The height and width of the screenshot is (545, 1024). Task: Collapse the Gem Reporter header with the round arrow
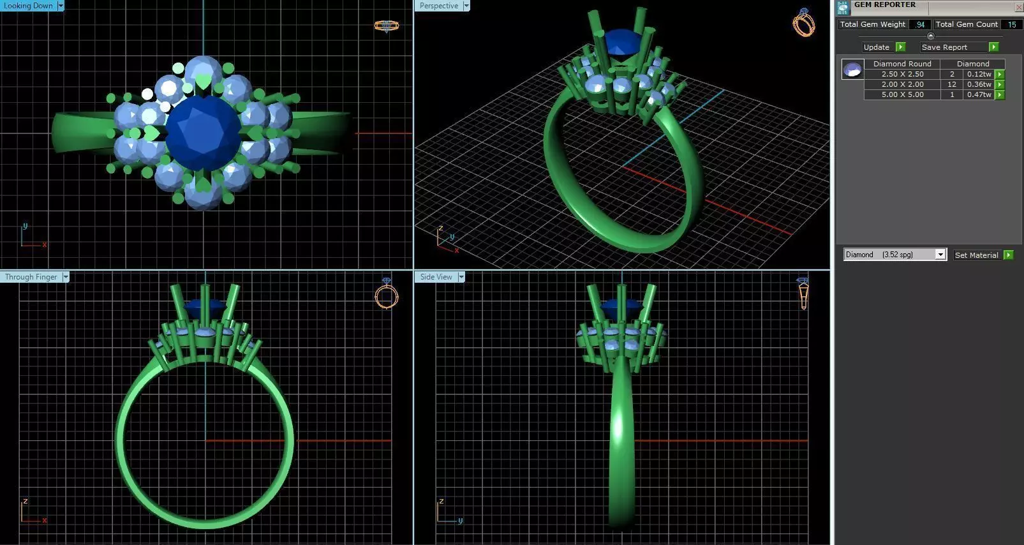point(930,36)
